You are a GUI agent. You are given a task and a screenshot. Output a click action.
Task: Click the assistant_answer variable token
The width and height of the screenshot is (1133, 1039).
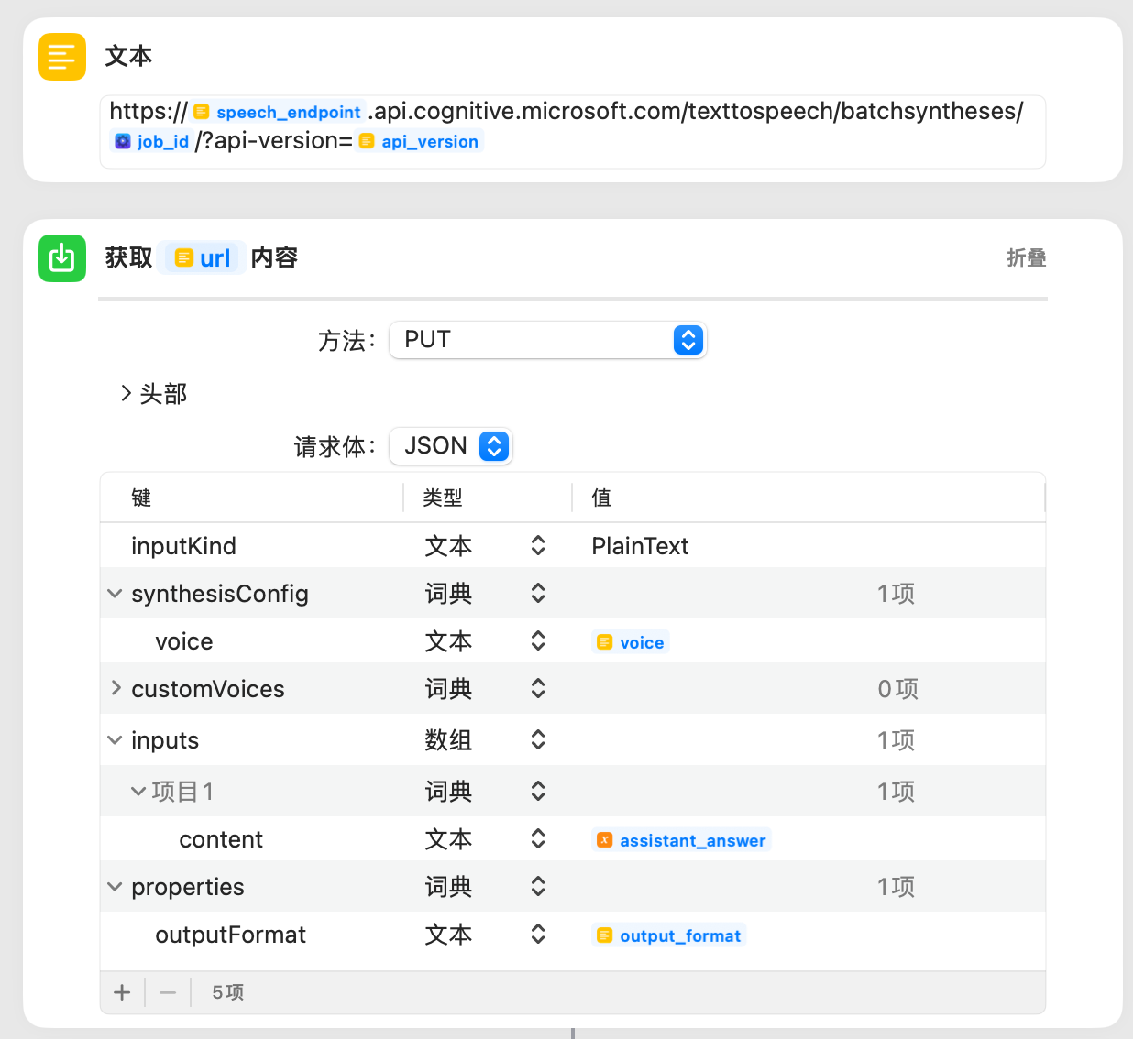point(682,840)
